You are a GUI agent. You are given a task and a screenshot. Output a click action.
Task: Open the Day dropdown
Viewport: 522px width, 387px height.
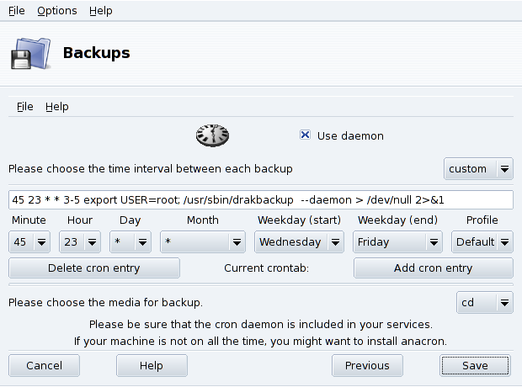(129, 242)
